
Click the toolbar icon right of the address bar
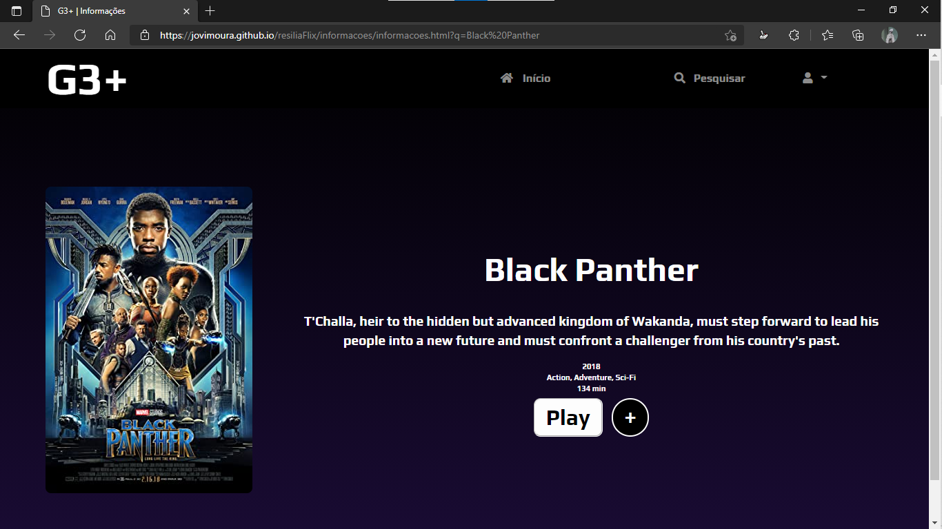(x=763, y=35)
